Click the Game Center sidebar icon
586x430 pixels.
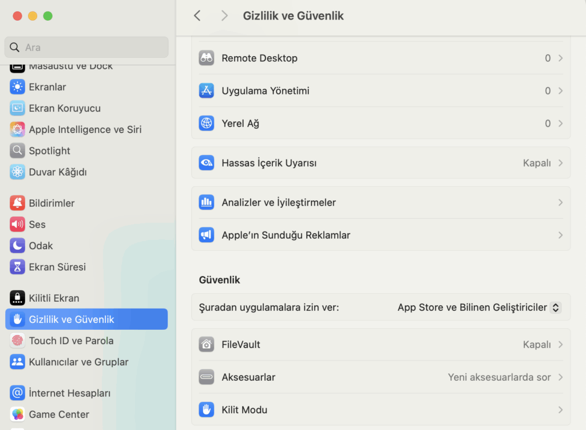coord(18,414)
